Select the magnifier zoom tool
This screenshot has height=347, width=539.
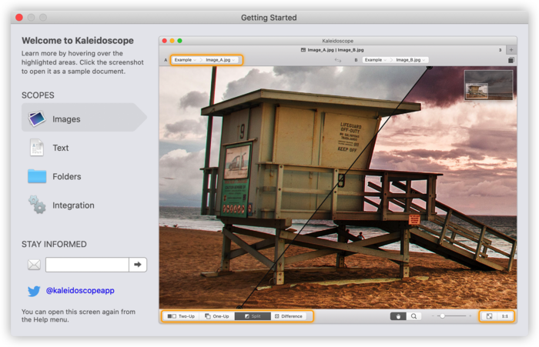coord(414,316)
